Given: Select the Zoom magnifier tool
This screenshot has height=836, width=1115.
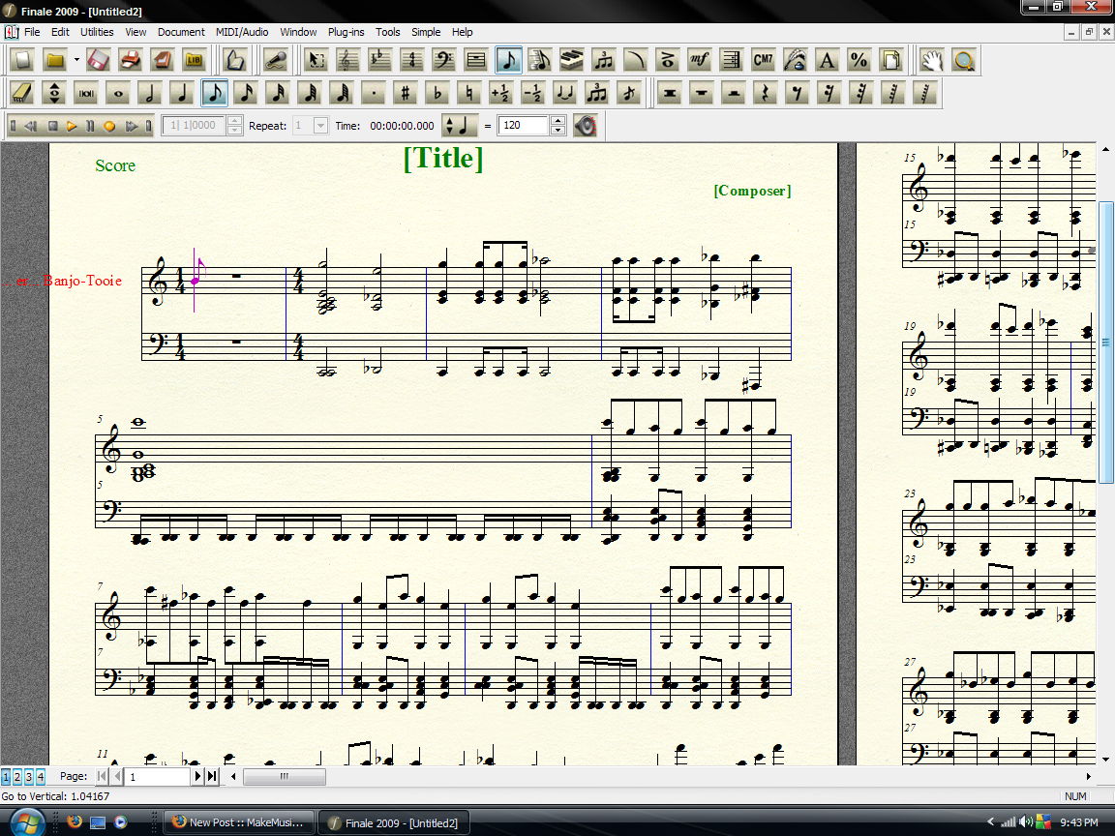Looking at the screenshot, I should (964, 60).
